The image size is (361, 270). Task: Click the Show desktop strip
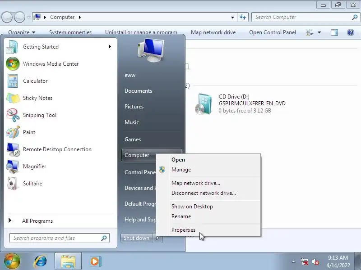coord(358,261)
